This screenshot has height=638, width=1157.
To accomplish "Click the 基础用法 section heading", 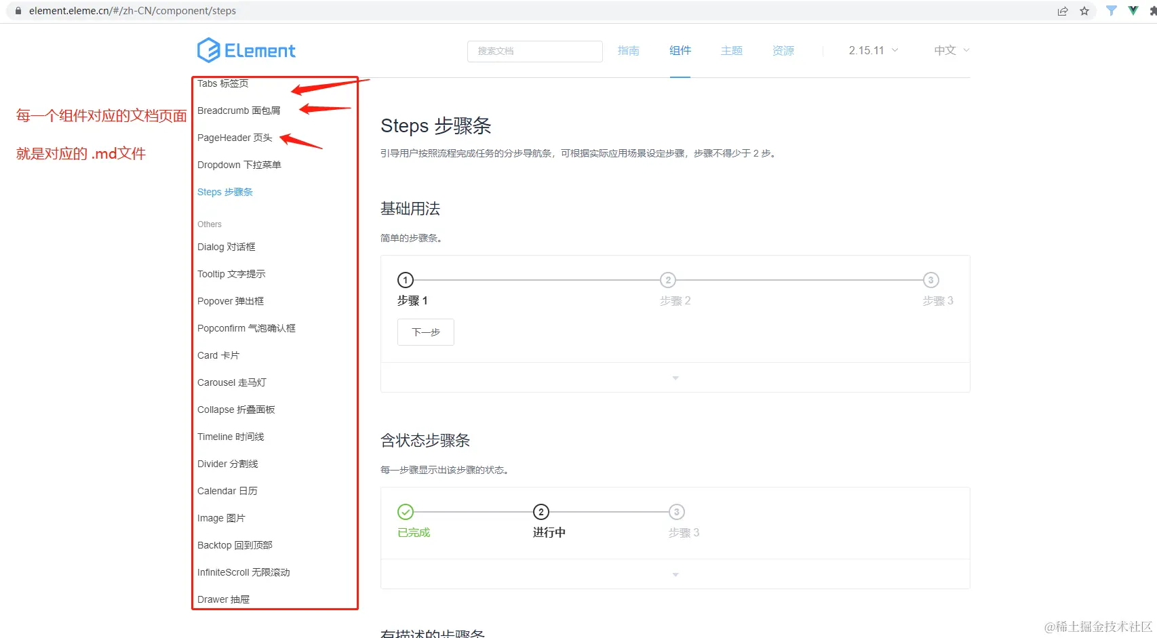I will pos(410,209).
